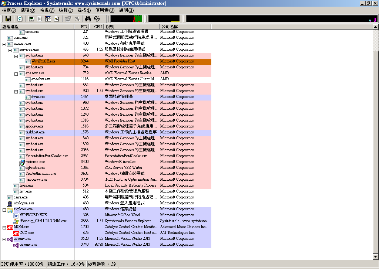This screenshot has height=269, width=379.
Task: Select the WmiPrvSE.exe process row
Action: (106, 62)
